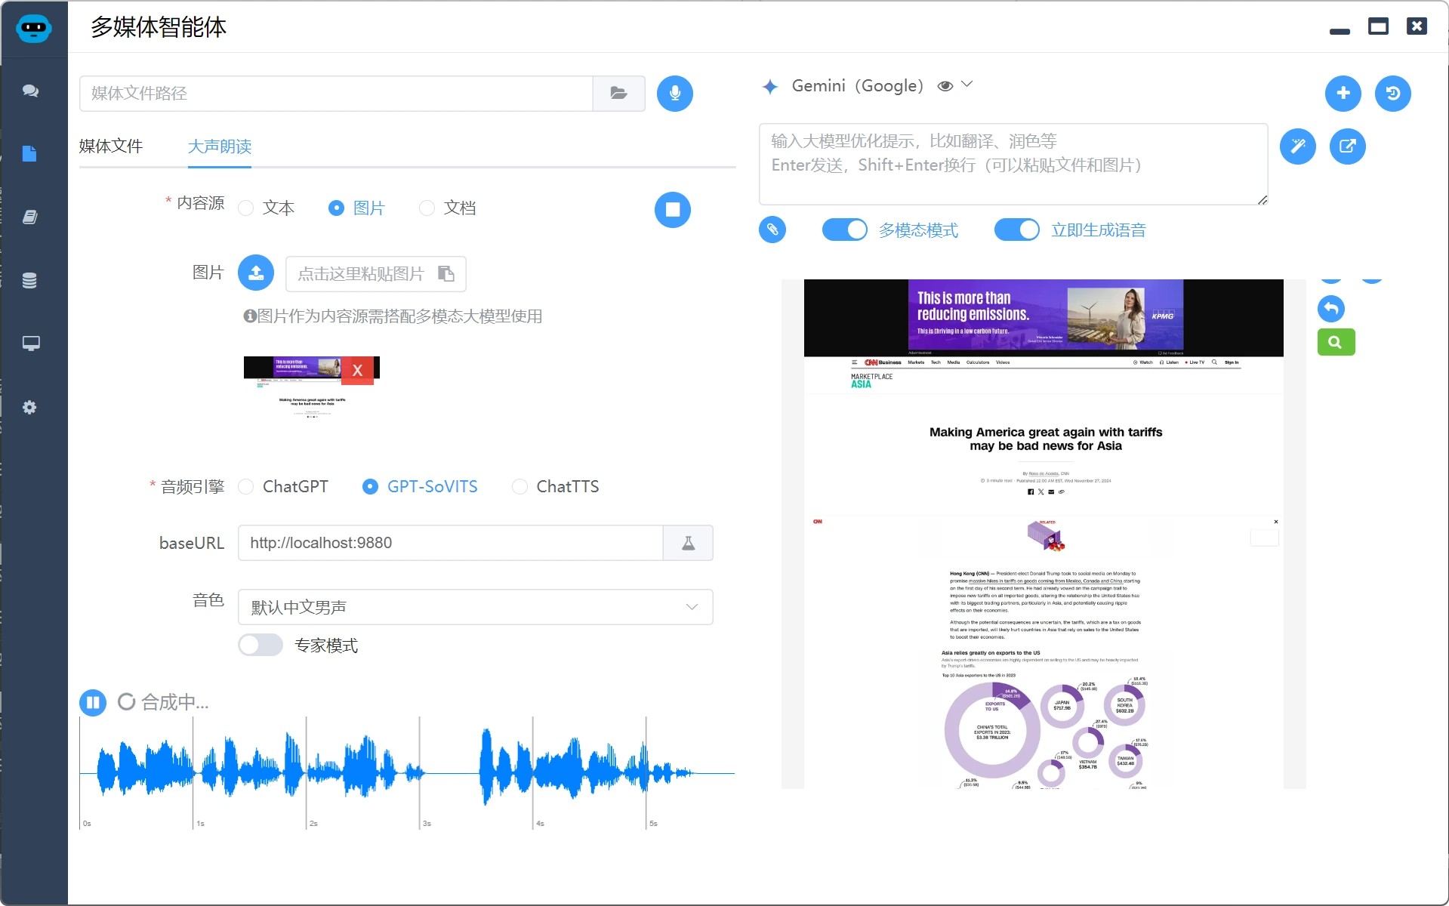The width and height of the screenshot is (1449, 906).
Task: Click the 点击这里粘贴图片 paste box
Action: (375, 273)
